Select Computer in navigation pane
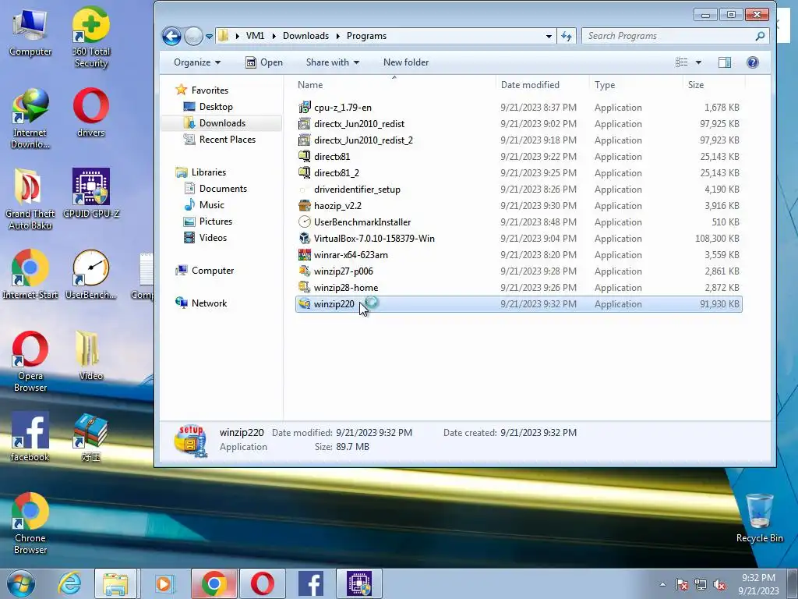Viewport: 798px width, 599px height. (205, 271)
